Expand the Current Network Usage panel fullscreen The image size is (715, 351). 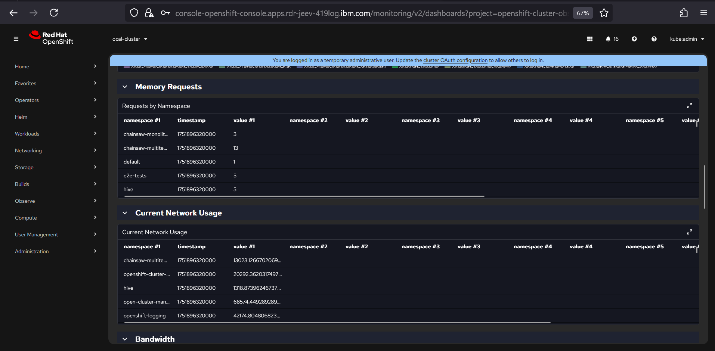[x=689, y=232]
